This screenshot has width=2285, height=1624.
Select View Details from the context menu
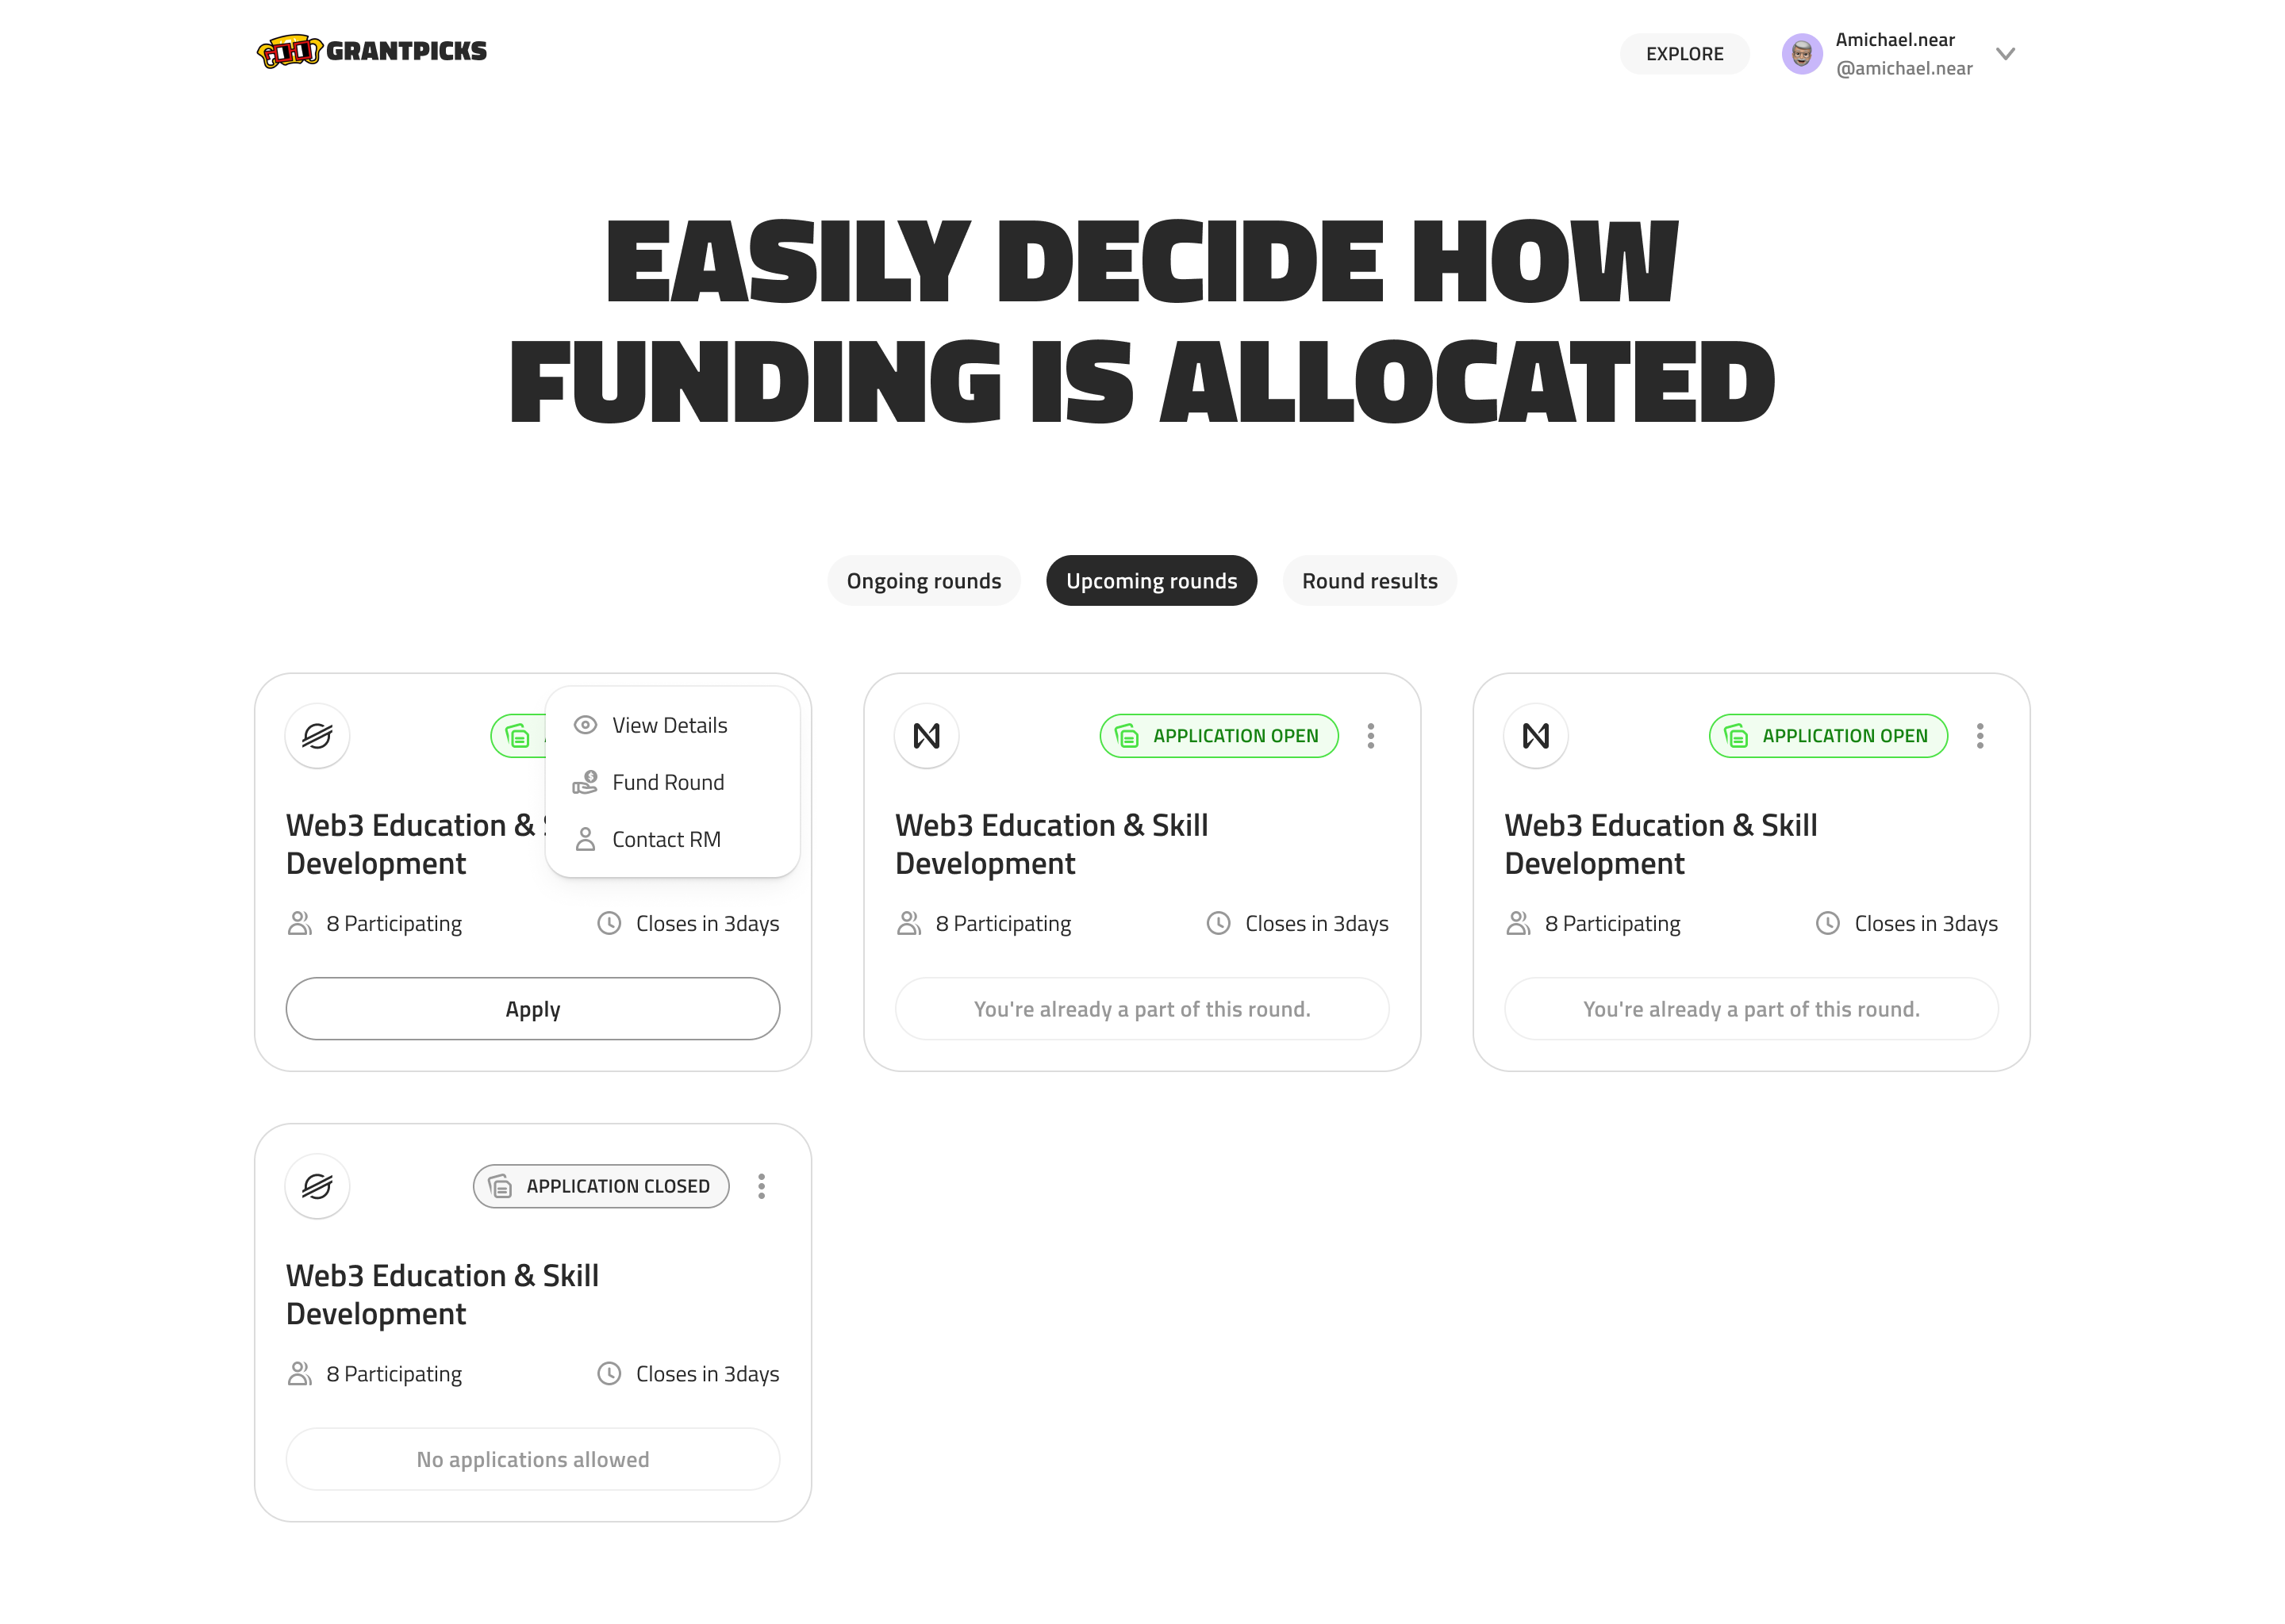[670, 725]
